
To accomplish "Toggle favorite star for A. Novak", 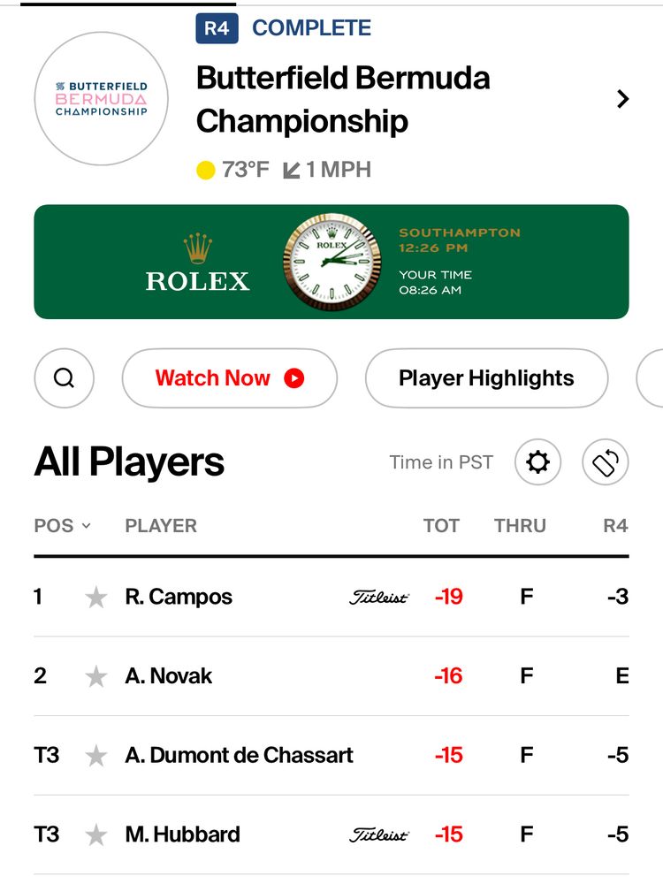I will point(95,677).
